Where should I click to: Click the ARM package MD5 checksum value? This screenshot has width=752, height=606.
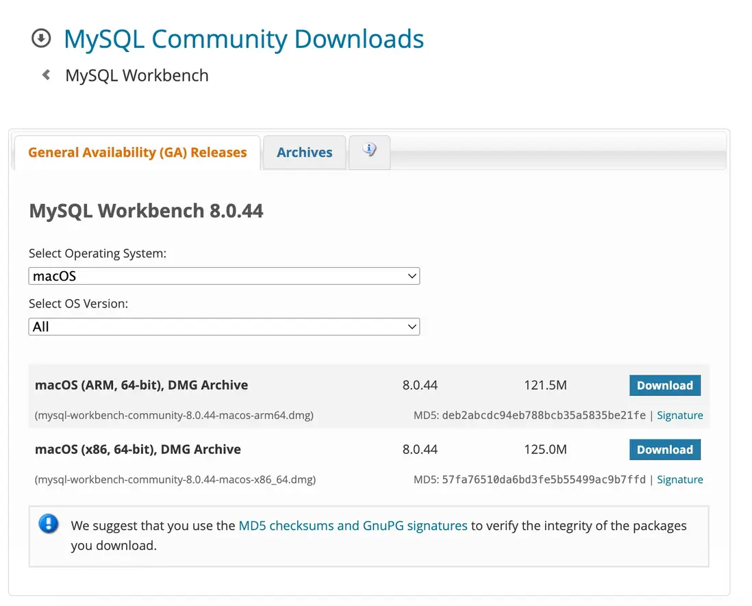(544, 416)
